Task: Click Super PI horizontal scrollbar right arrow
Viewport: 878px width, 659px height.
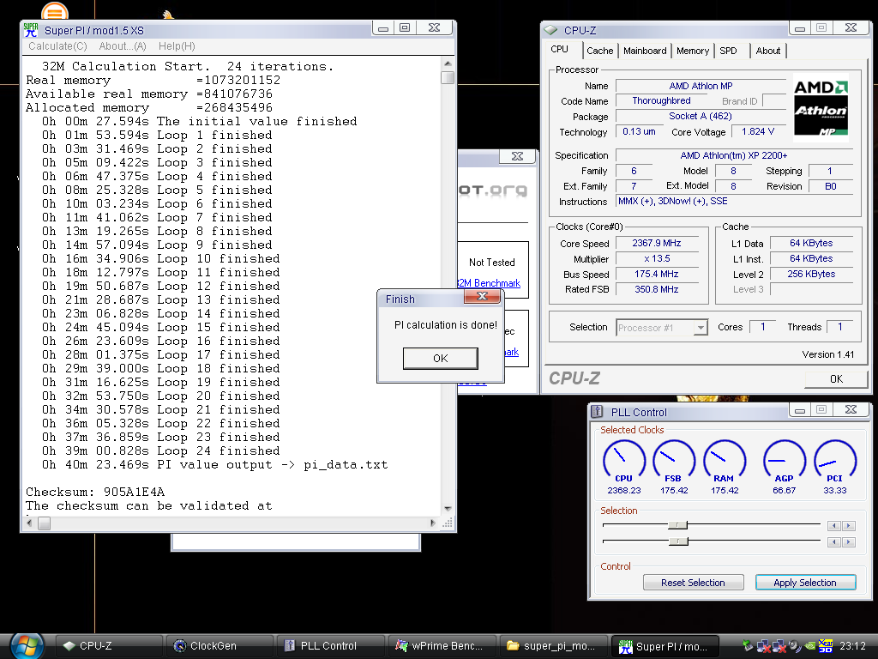Action: click(432, 523)
